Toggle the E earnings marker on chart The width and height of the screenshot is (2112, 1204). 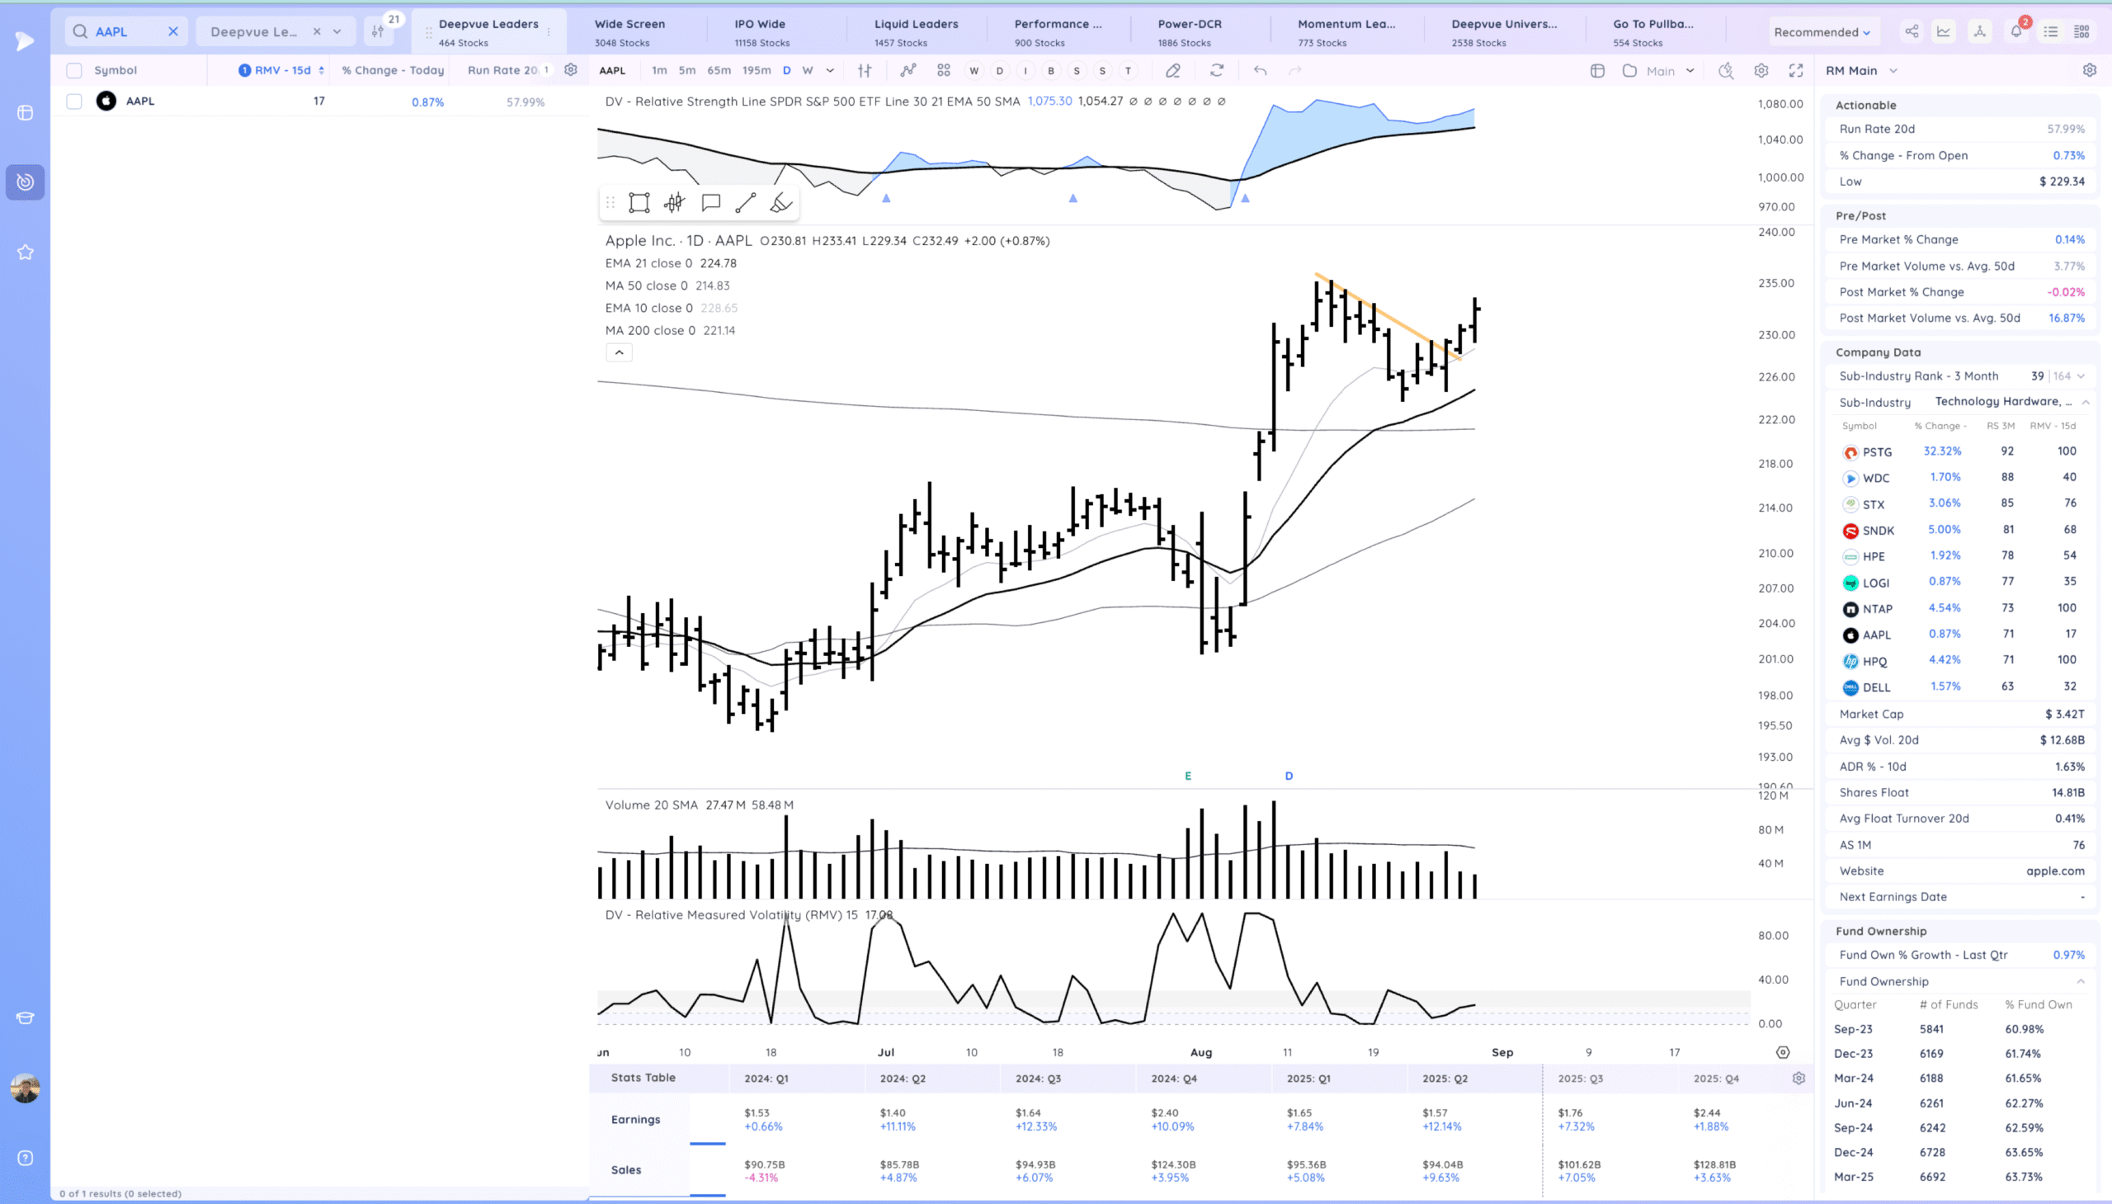(1188, 776)
